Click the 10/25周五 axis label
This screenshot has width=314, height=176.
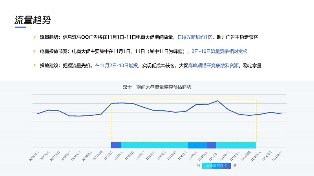click(x=34, y=155)
